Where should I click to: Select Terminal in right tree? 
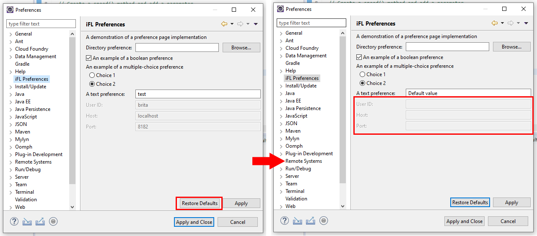[295, 191]
